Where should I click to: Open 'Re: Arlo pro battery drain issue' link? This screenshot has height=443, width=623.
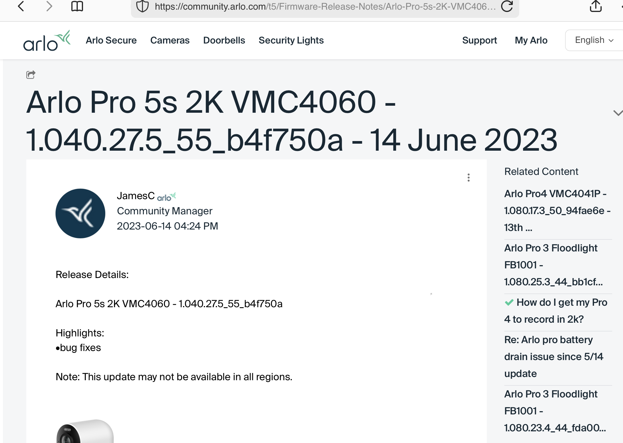click(554, 357)
